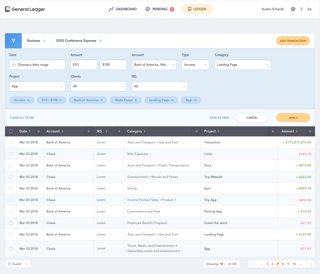Expand the Clients dropdown set to All
The image size is (320, 274).
point(98,86)
